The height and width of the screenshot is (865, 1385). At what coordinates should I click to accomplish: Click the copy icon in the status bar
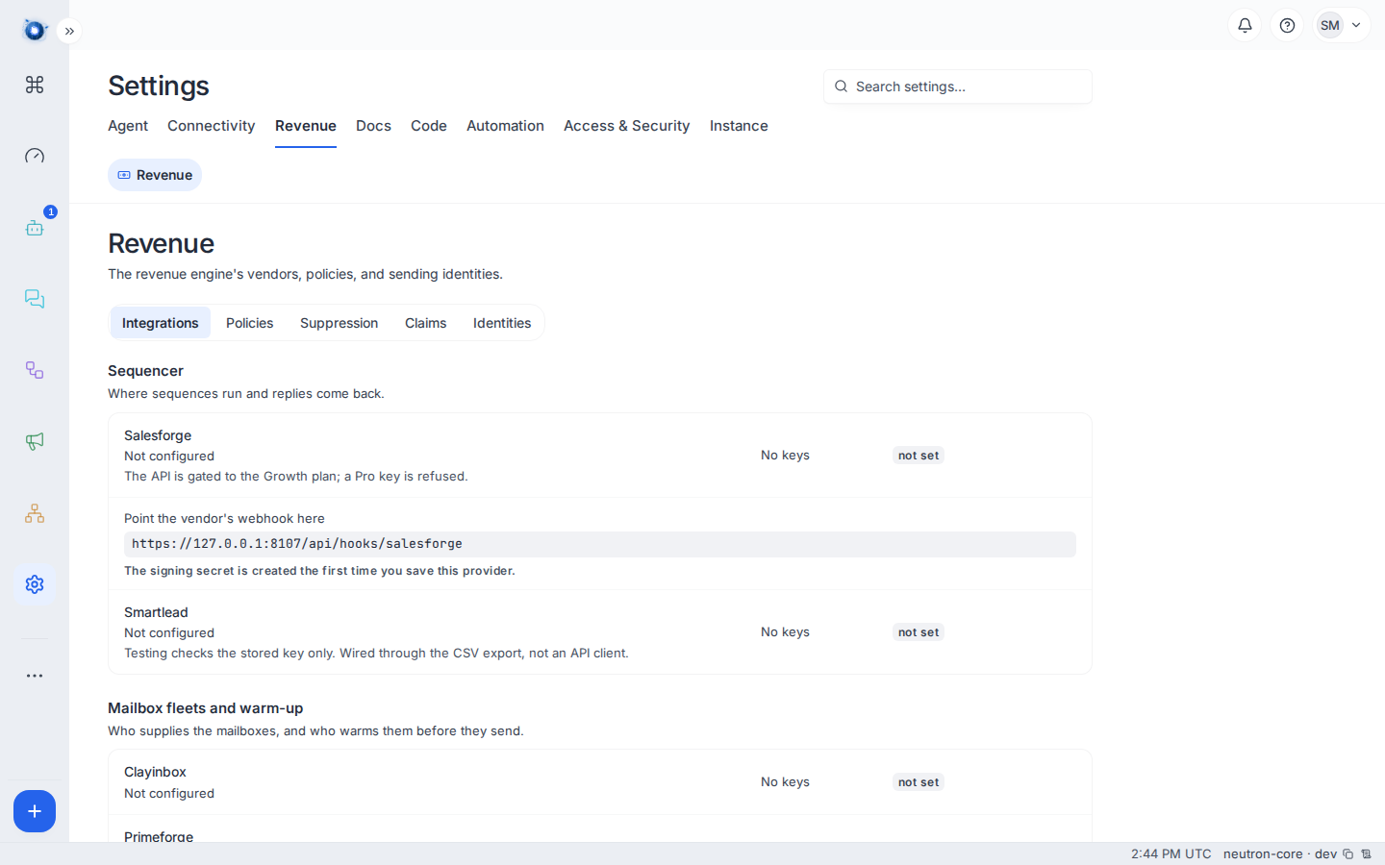click(x=1348, y=853)
